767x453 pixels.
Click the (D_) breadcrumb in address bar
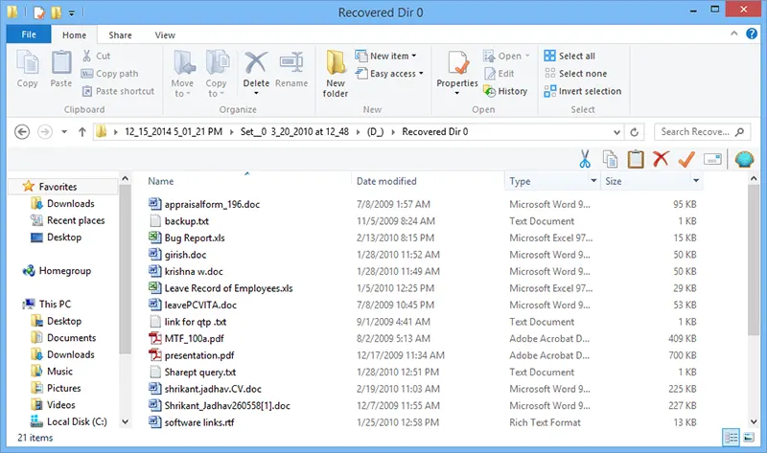(x=375, y=132)
